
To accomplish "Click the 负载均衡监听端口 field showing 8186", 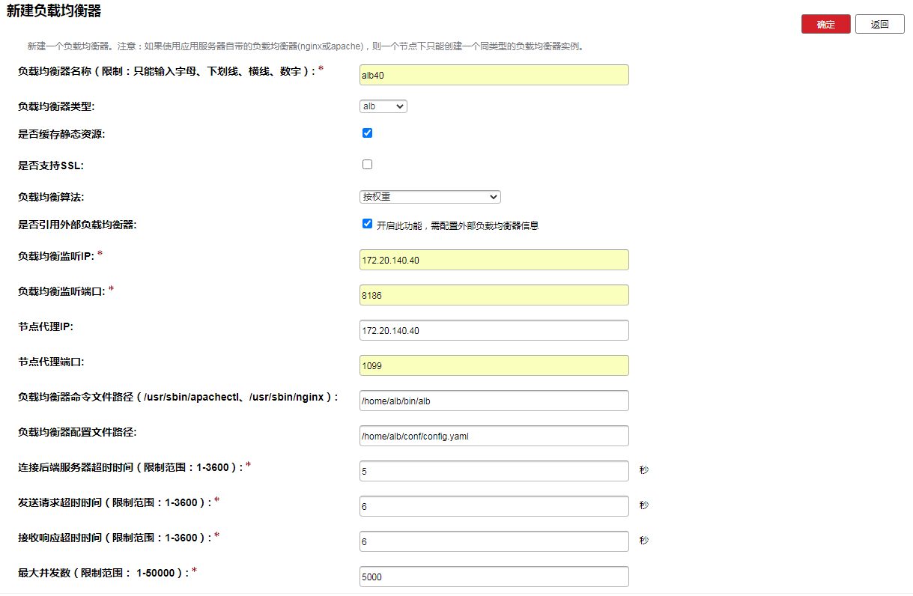I will click(x=494, y=295).
